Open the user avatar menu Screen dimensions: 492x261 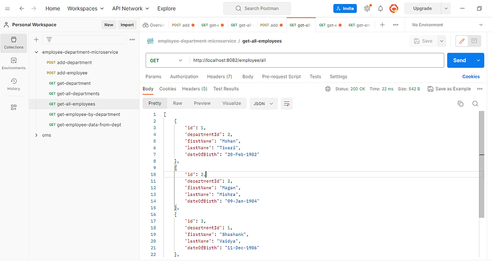tap(394, 9)
